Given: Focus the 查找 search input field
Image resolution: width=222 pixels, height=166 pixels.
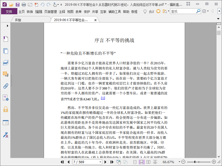Looking at the screenshot, I should [x=183, y=11].
